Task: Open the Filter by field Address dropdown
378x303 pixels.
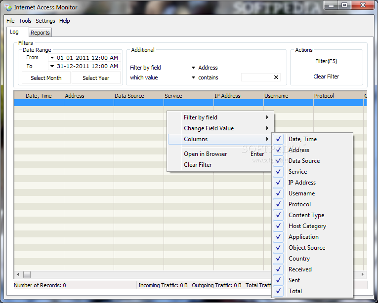Action: (193, 68)
